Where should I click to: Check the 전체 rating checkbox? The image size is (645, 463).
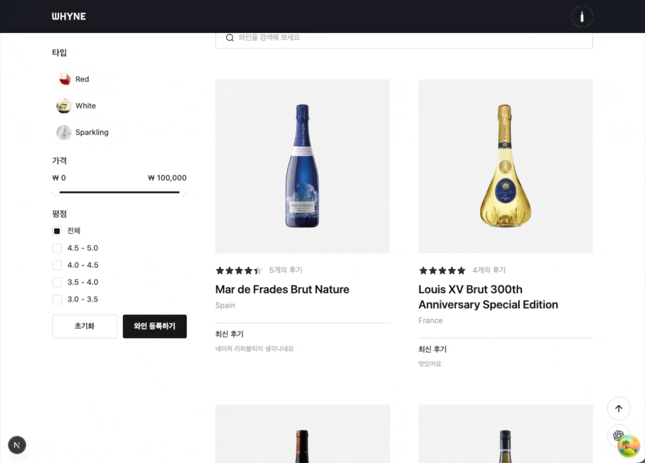(57, 231)
